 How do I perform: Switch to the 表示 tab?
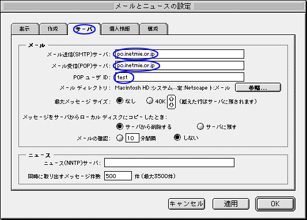coord(25,29)
